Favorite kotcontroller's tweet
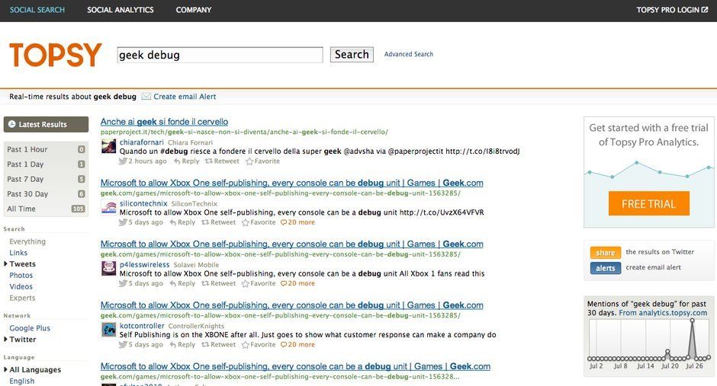The width and height of the screenshot is (717, 386). pyautogui.click(x=259, y=344)
